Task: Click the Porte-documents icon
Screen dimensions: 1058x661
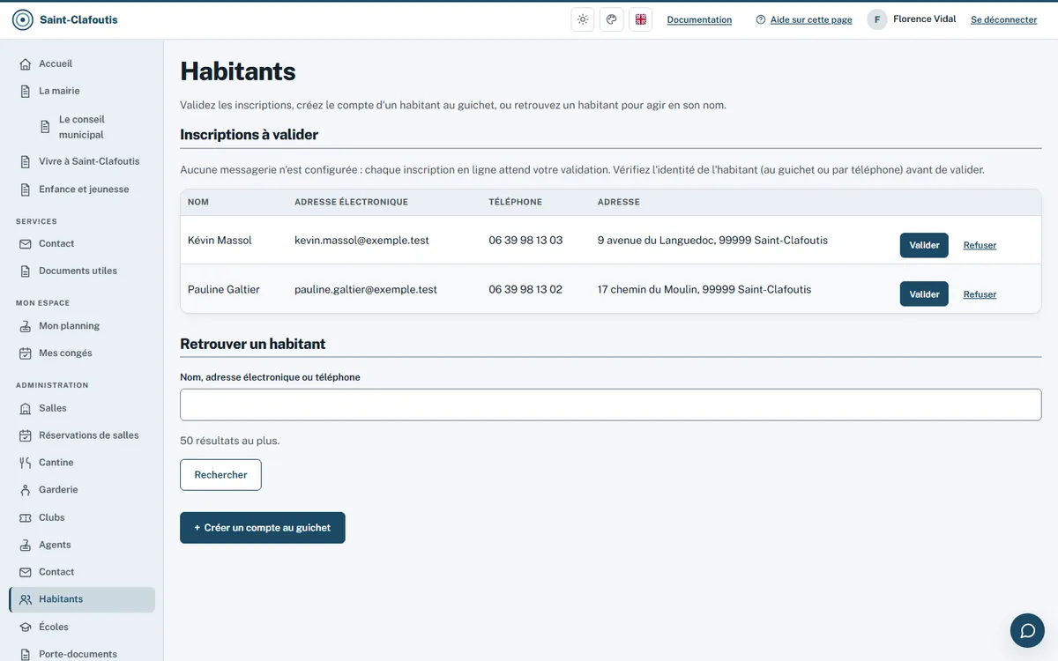Action: pos(26,654)
